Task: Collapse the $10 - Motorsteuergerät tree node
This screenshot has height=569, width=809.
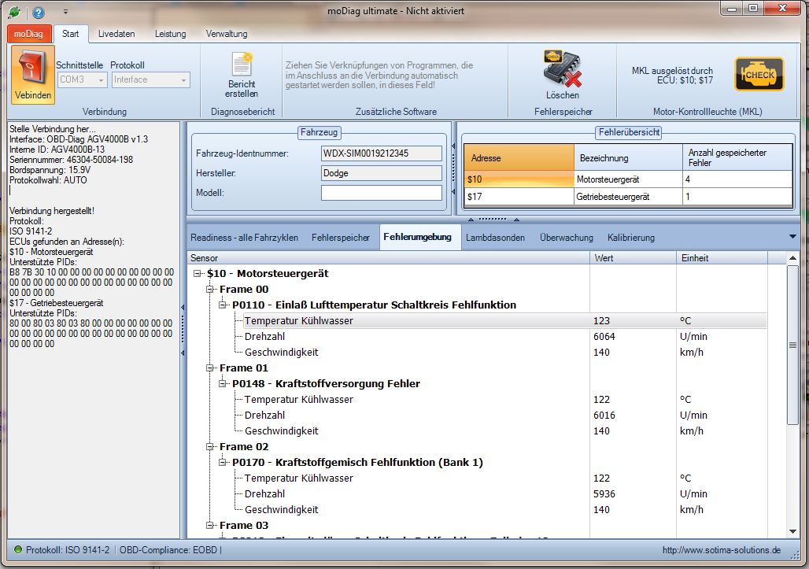Action: [x=197, y=274]
